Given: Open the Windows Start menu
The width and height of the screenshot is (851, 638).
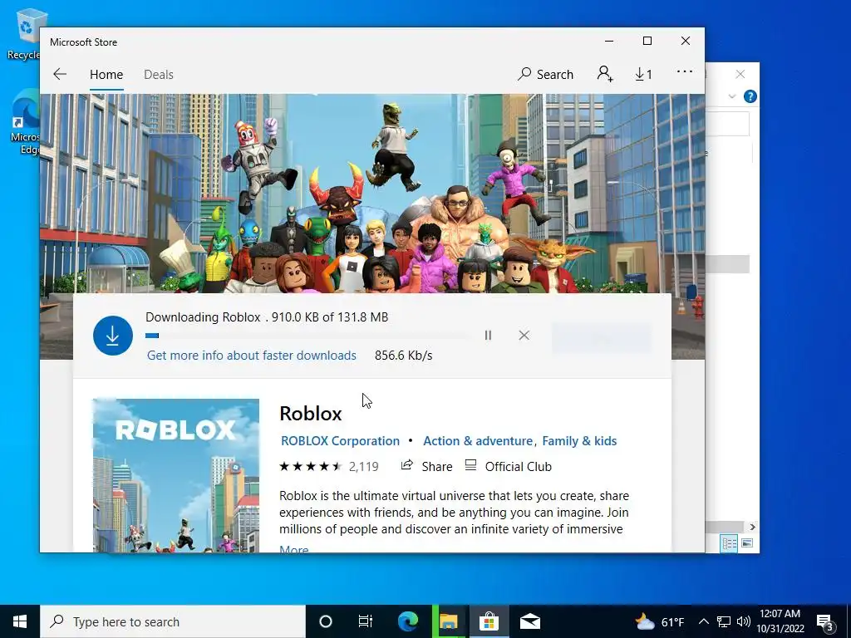Looking at the screenshot, I should pyautogui.click(x=20, y=621).
